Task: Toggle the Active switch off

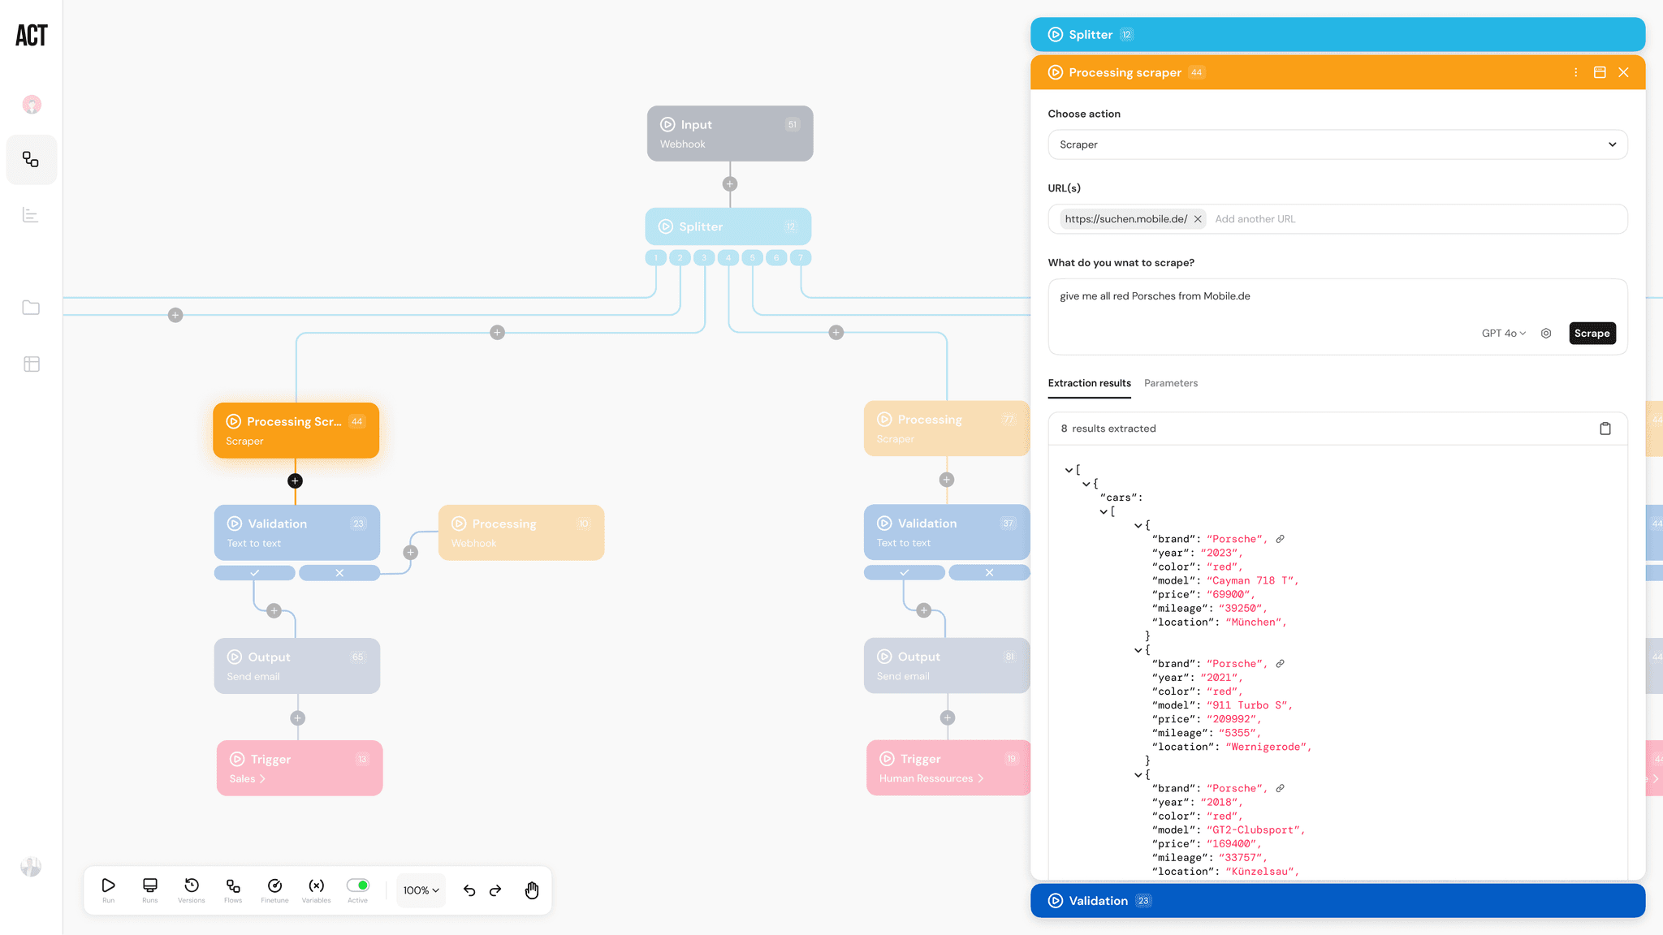Action: 358,885
